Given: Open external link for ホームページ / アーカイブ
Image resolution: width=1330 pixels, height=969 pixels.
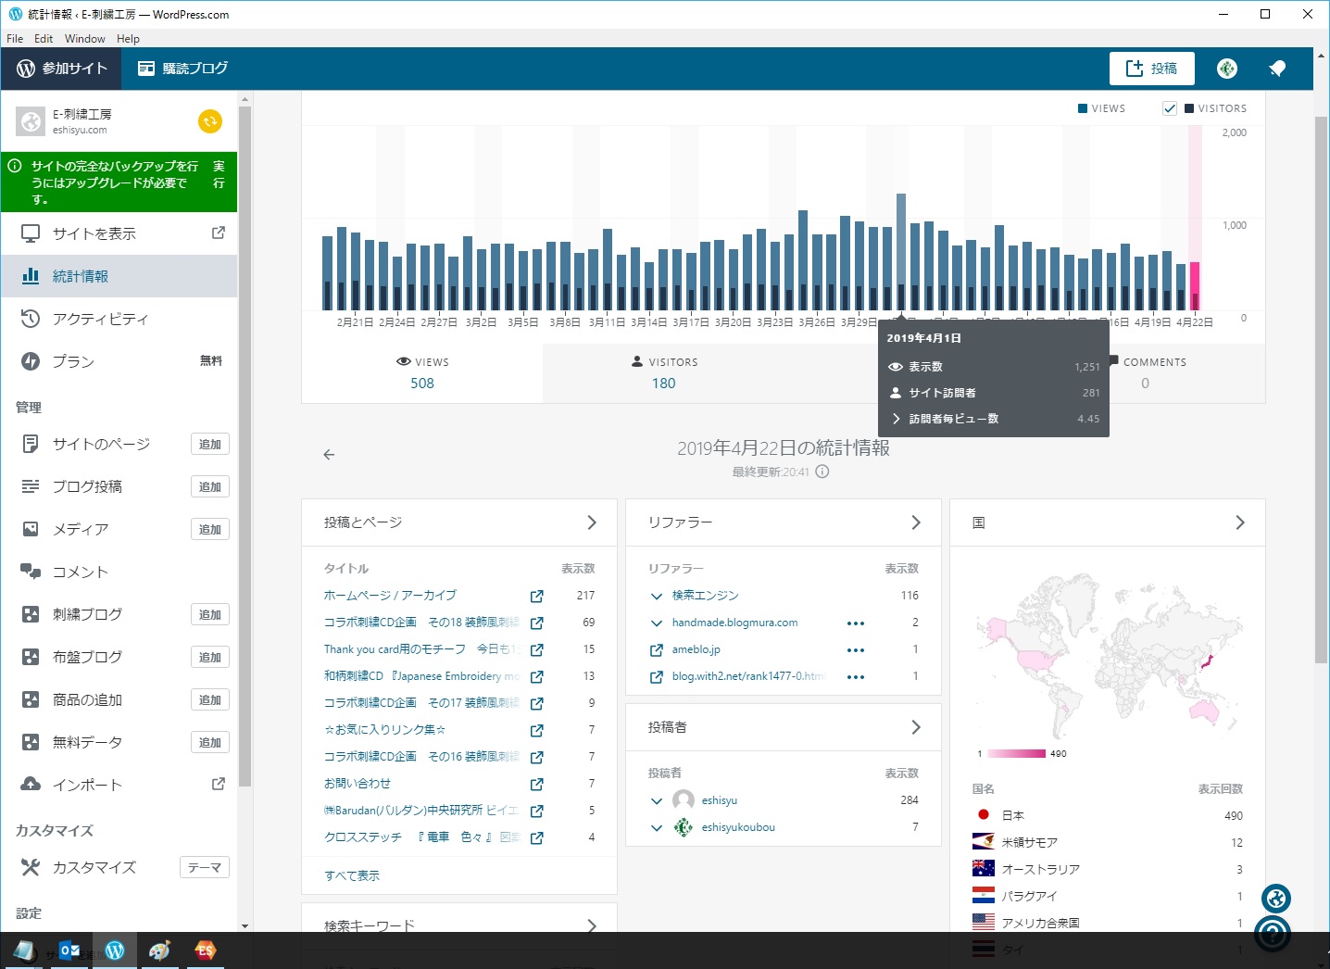Looking at the screenshot, I should click(536, 597).
